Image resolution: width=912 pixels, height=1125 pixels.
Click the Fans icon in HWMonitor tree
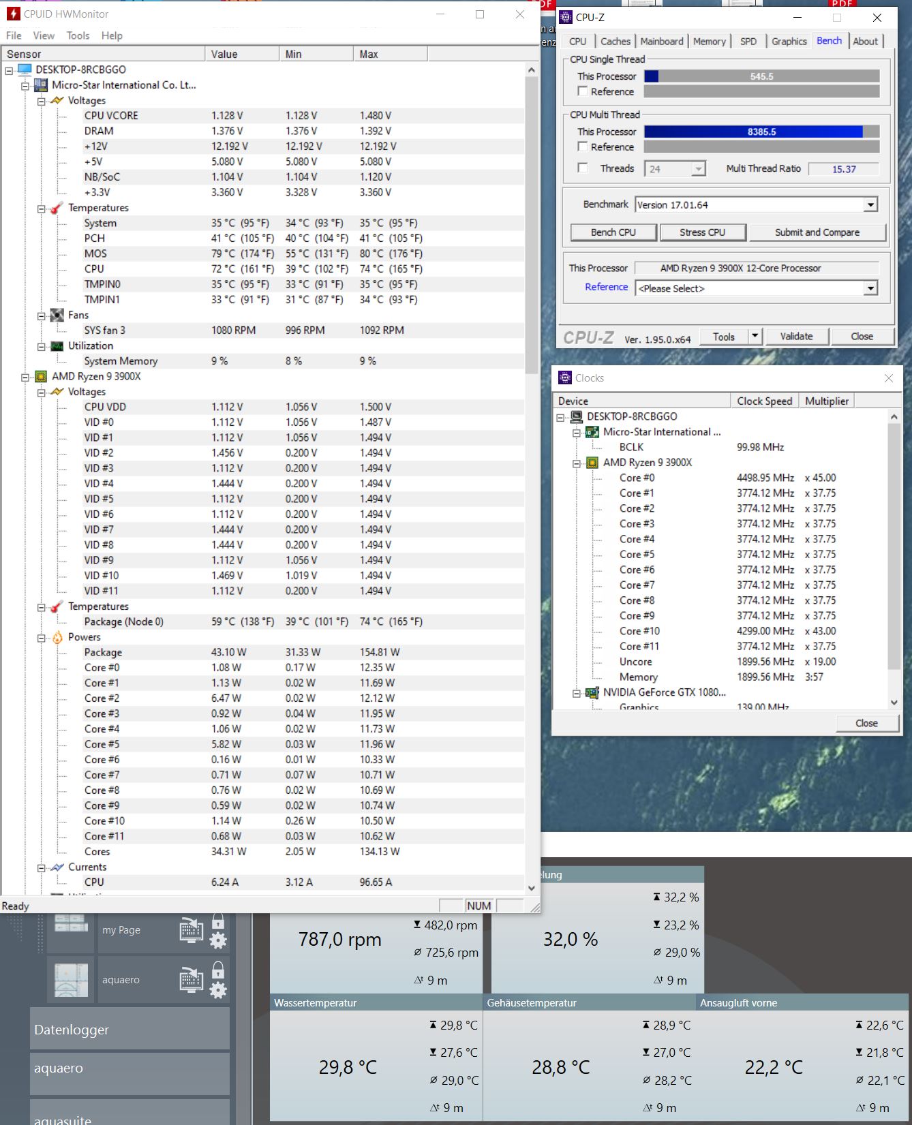tap(57, 315)
